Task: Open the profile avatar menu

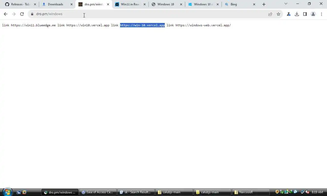Action: 313,14
